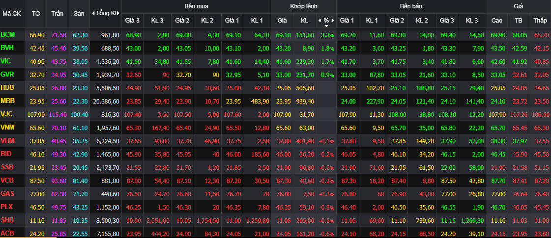
Task: Click SHB sell volume 1,269,30
Action: click(x=473, y=220)
